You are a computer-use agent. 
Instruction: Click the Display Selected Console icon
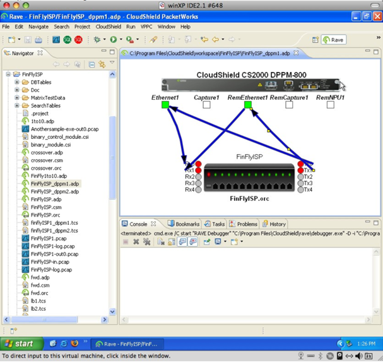[x=218, y=242]
